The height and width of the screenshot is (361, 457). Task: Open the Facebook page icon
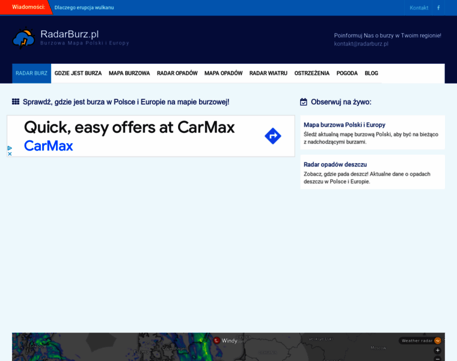[438, 8]
